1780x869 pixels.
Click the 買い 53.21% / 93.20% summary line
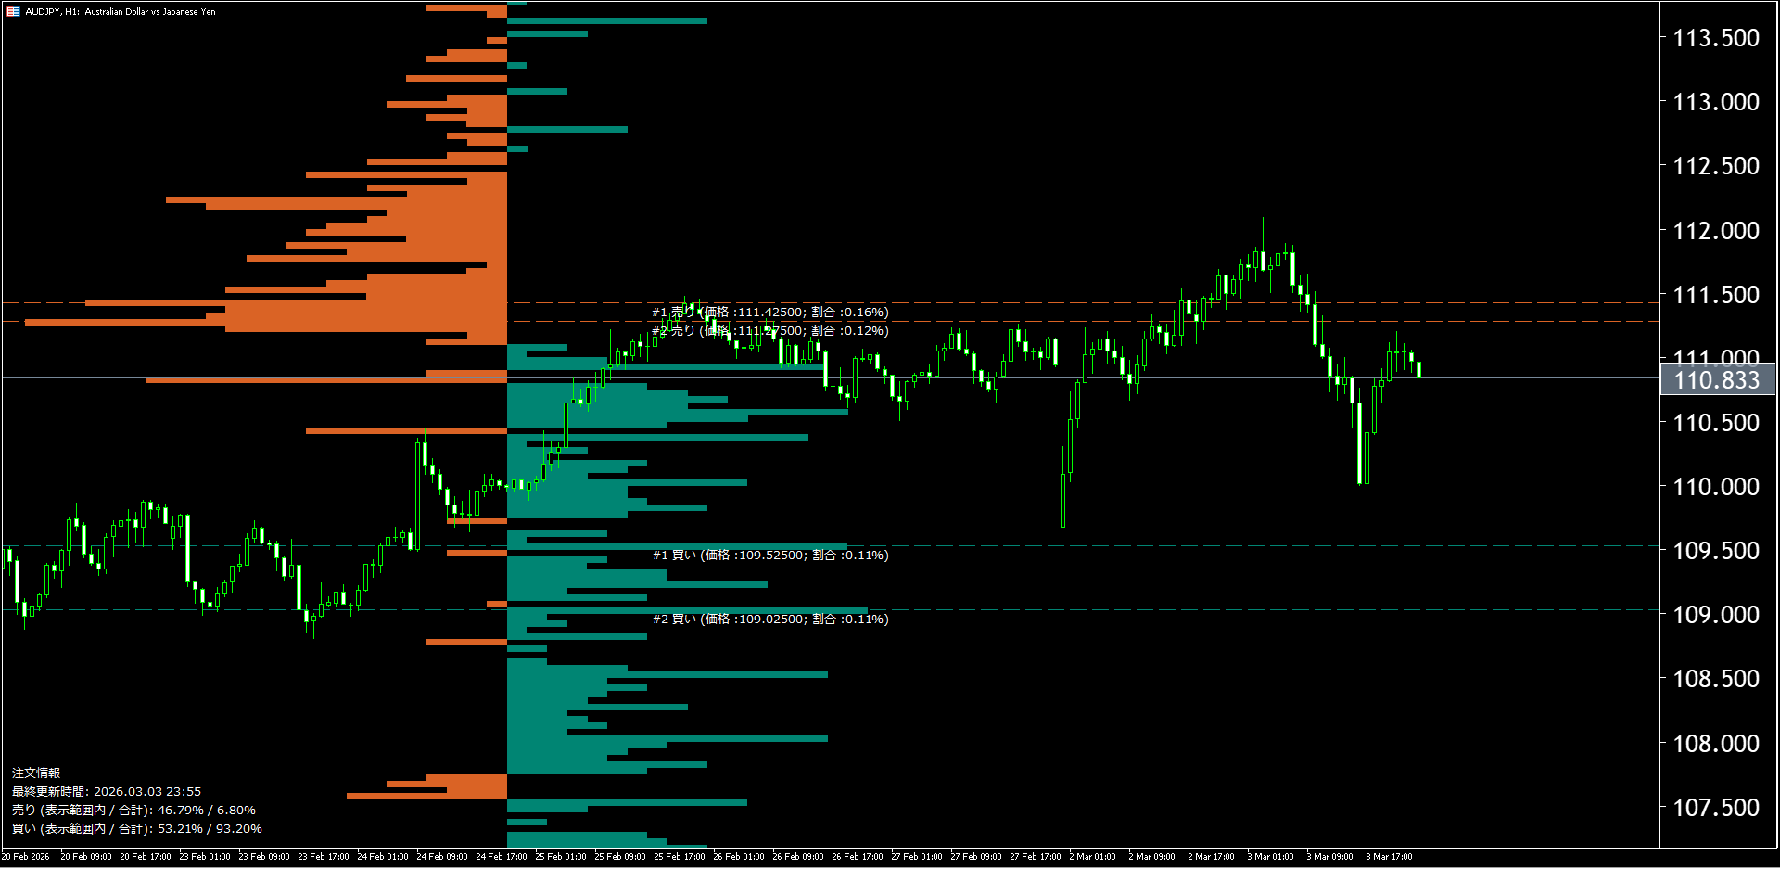(x=137, y=829)
